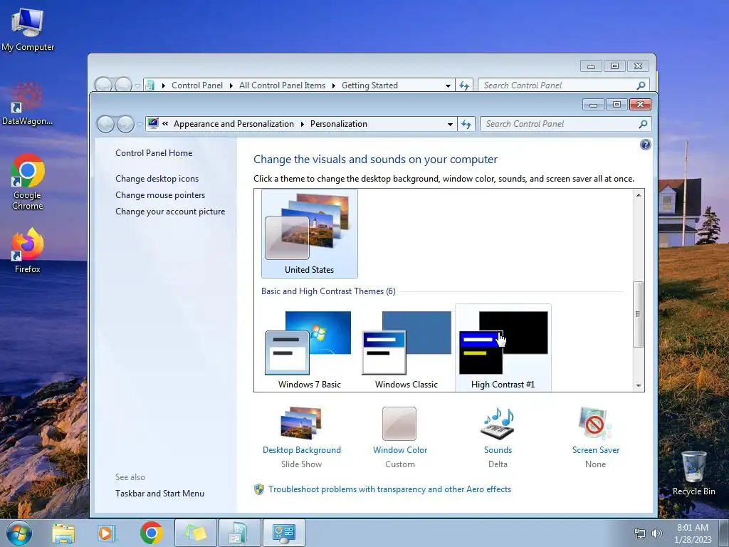
Task: Open the DataWagon desktop shortcut
Action: [x=27, y=103]
